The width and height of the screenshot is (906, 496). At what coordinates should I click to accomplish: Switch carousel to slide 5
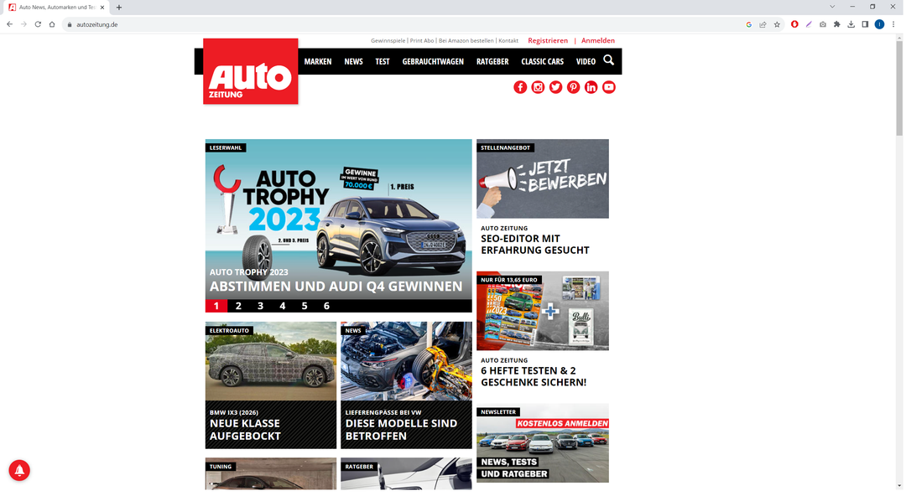305,307
